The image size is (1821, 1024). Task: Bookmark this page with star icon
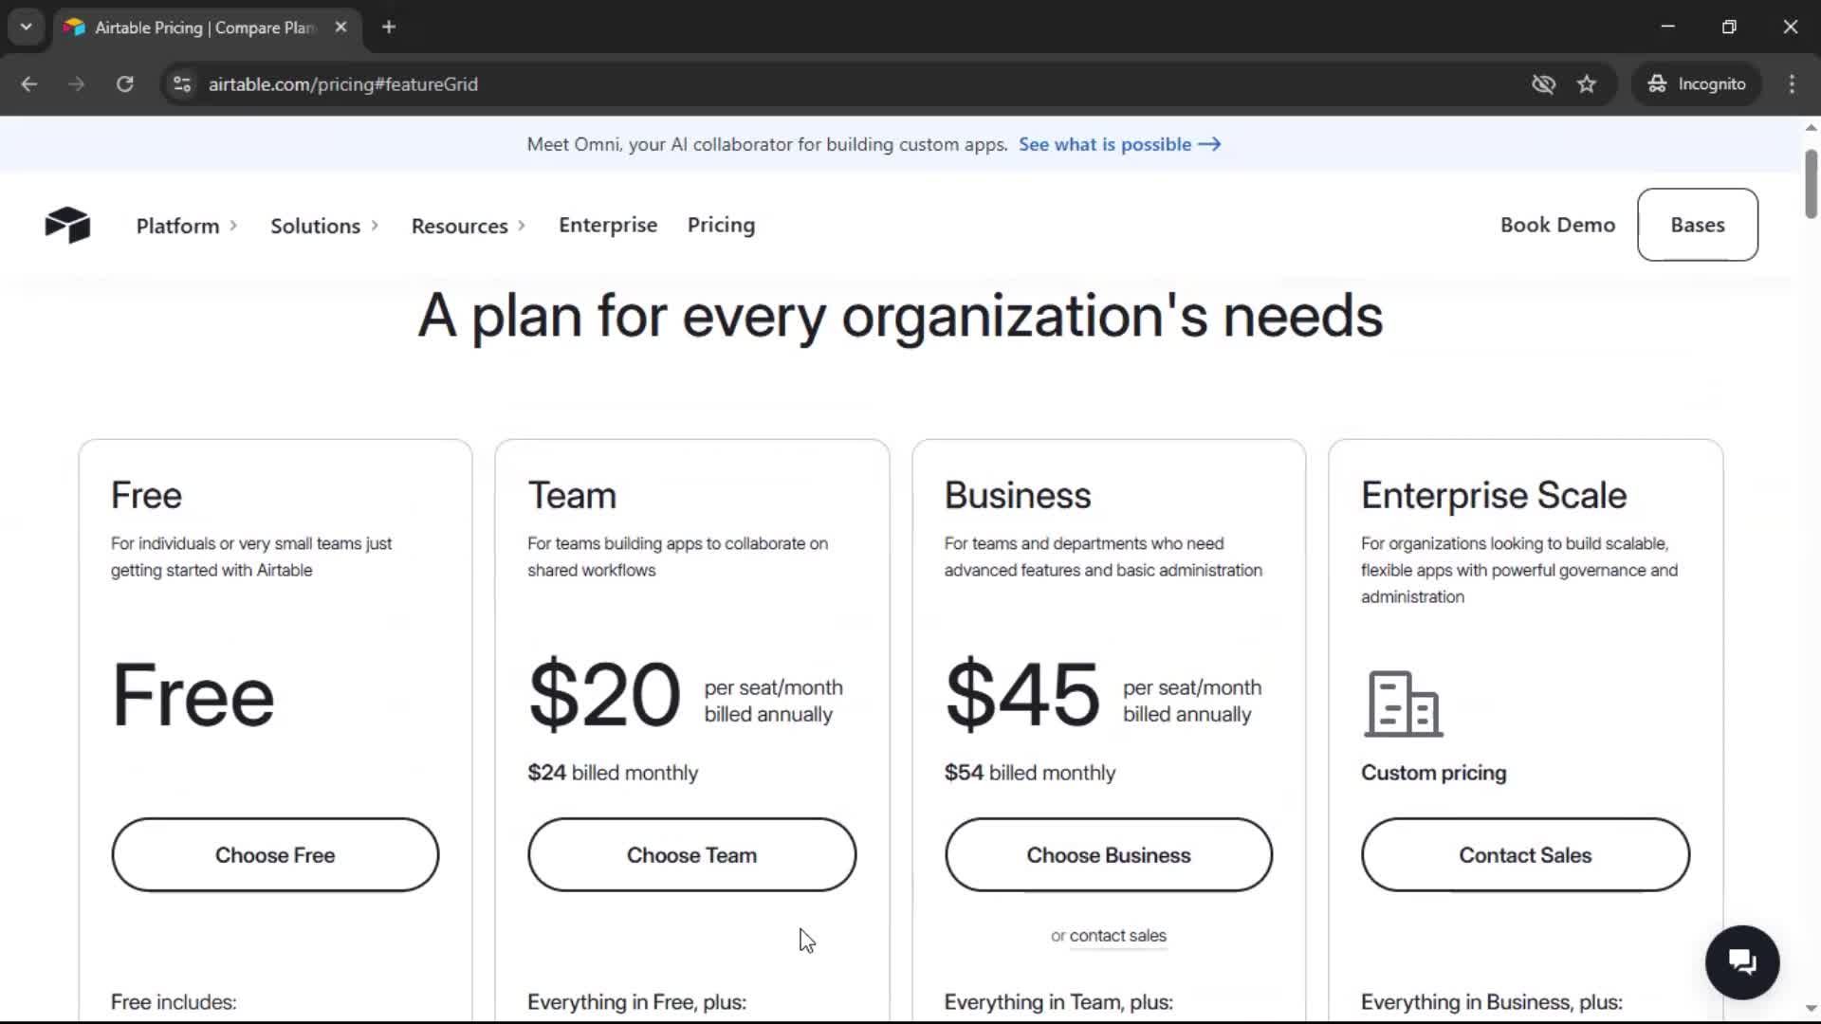[1587, 83]
